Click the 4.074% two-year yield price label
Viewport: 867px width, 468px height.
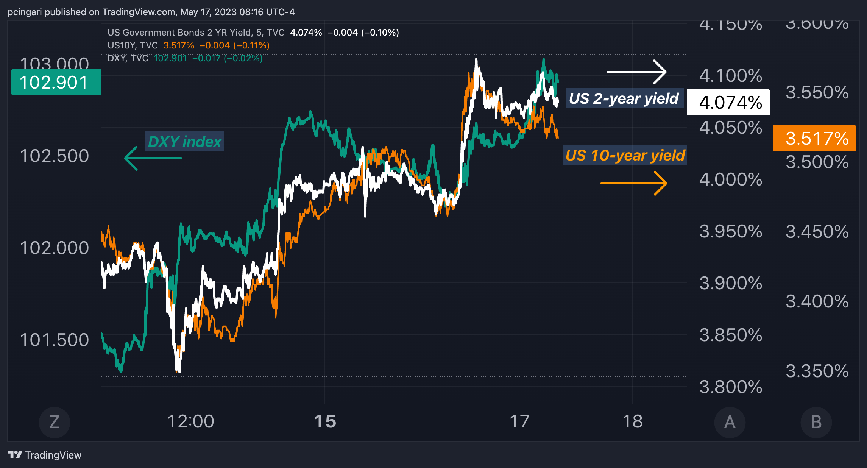point(728,102)
